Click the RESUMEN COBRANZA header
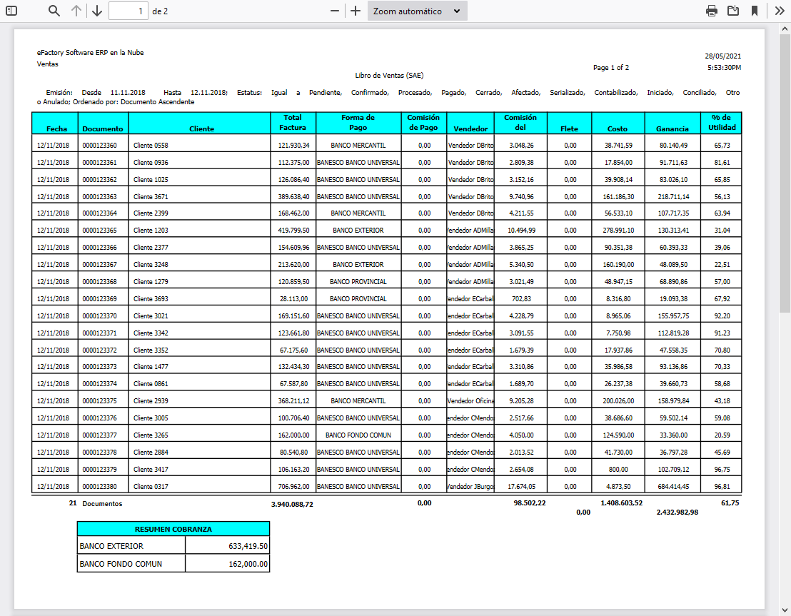791x616 pixels. (x=173, y=529)
